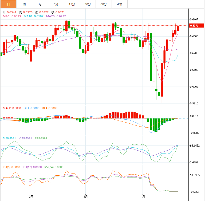Click the K value in KDJ panel
Screen dimensions: 205x201
10,138
